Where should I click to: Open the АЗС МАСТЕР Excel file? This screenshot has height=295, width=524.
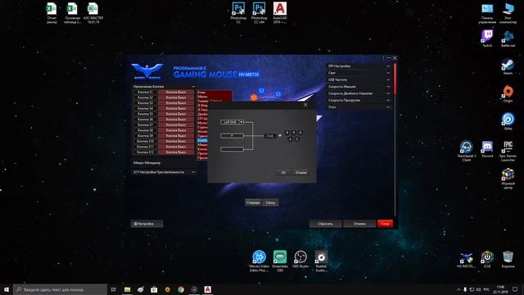[x=93, y=13]
